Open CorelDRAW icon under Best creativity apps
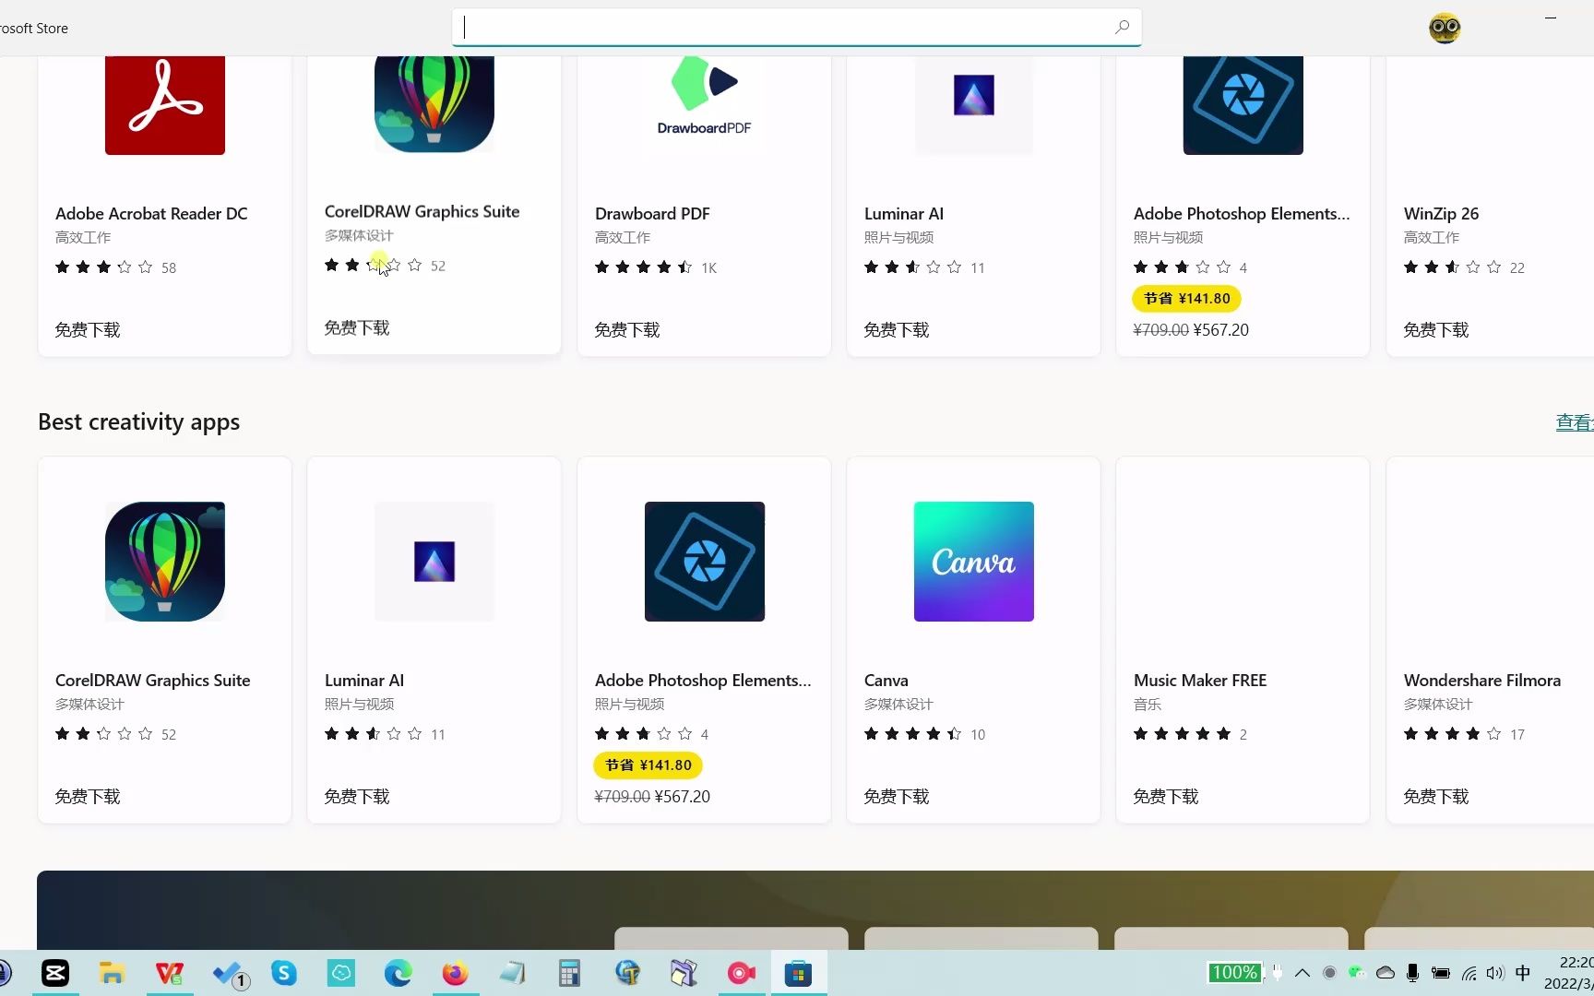The image size is (1594, 996). click(x=165, y=562)
